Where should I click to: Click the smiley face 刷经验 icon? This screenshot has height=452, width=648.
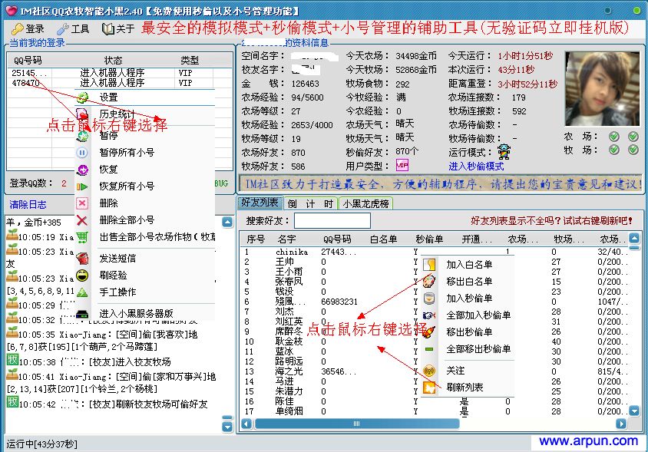click(x=82, y=275)
